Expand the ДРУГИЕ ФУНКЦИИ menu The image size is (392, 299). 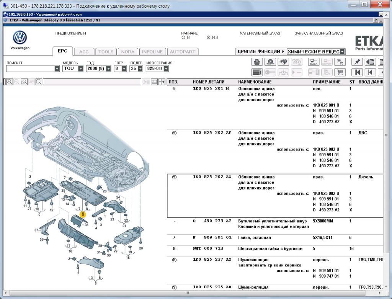point(261,52)
